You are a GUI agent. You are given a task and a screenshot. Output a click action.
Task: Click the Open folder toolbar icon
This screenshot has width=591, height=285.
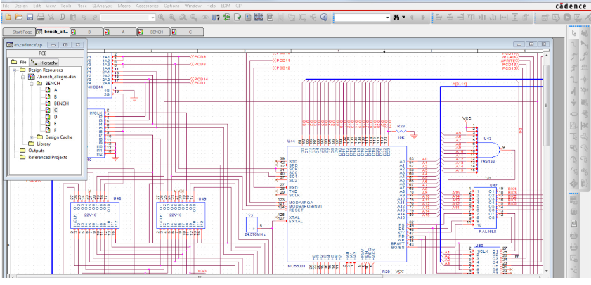click(x=19, y=18)
